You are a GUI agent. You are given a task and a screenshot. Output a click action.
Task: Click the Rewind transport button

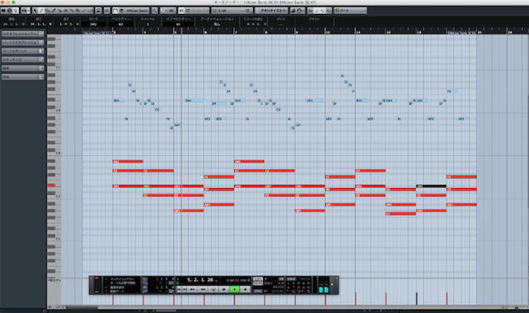pyautogui.click(x=192, y=289)
